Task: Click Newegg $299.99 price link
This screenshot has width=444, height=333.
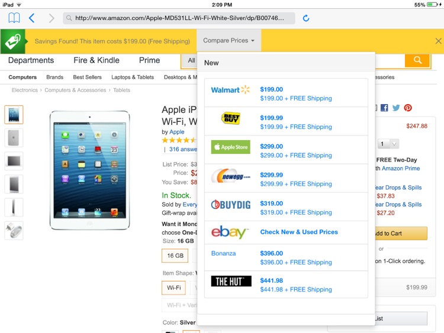Action: 271,175
